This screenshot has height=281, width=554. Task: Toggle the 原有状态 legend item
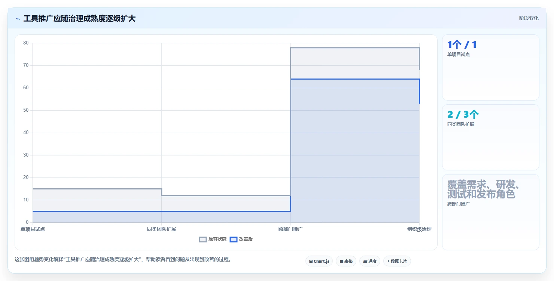tap(213, 239)
